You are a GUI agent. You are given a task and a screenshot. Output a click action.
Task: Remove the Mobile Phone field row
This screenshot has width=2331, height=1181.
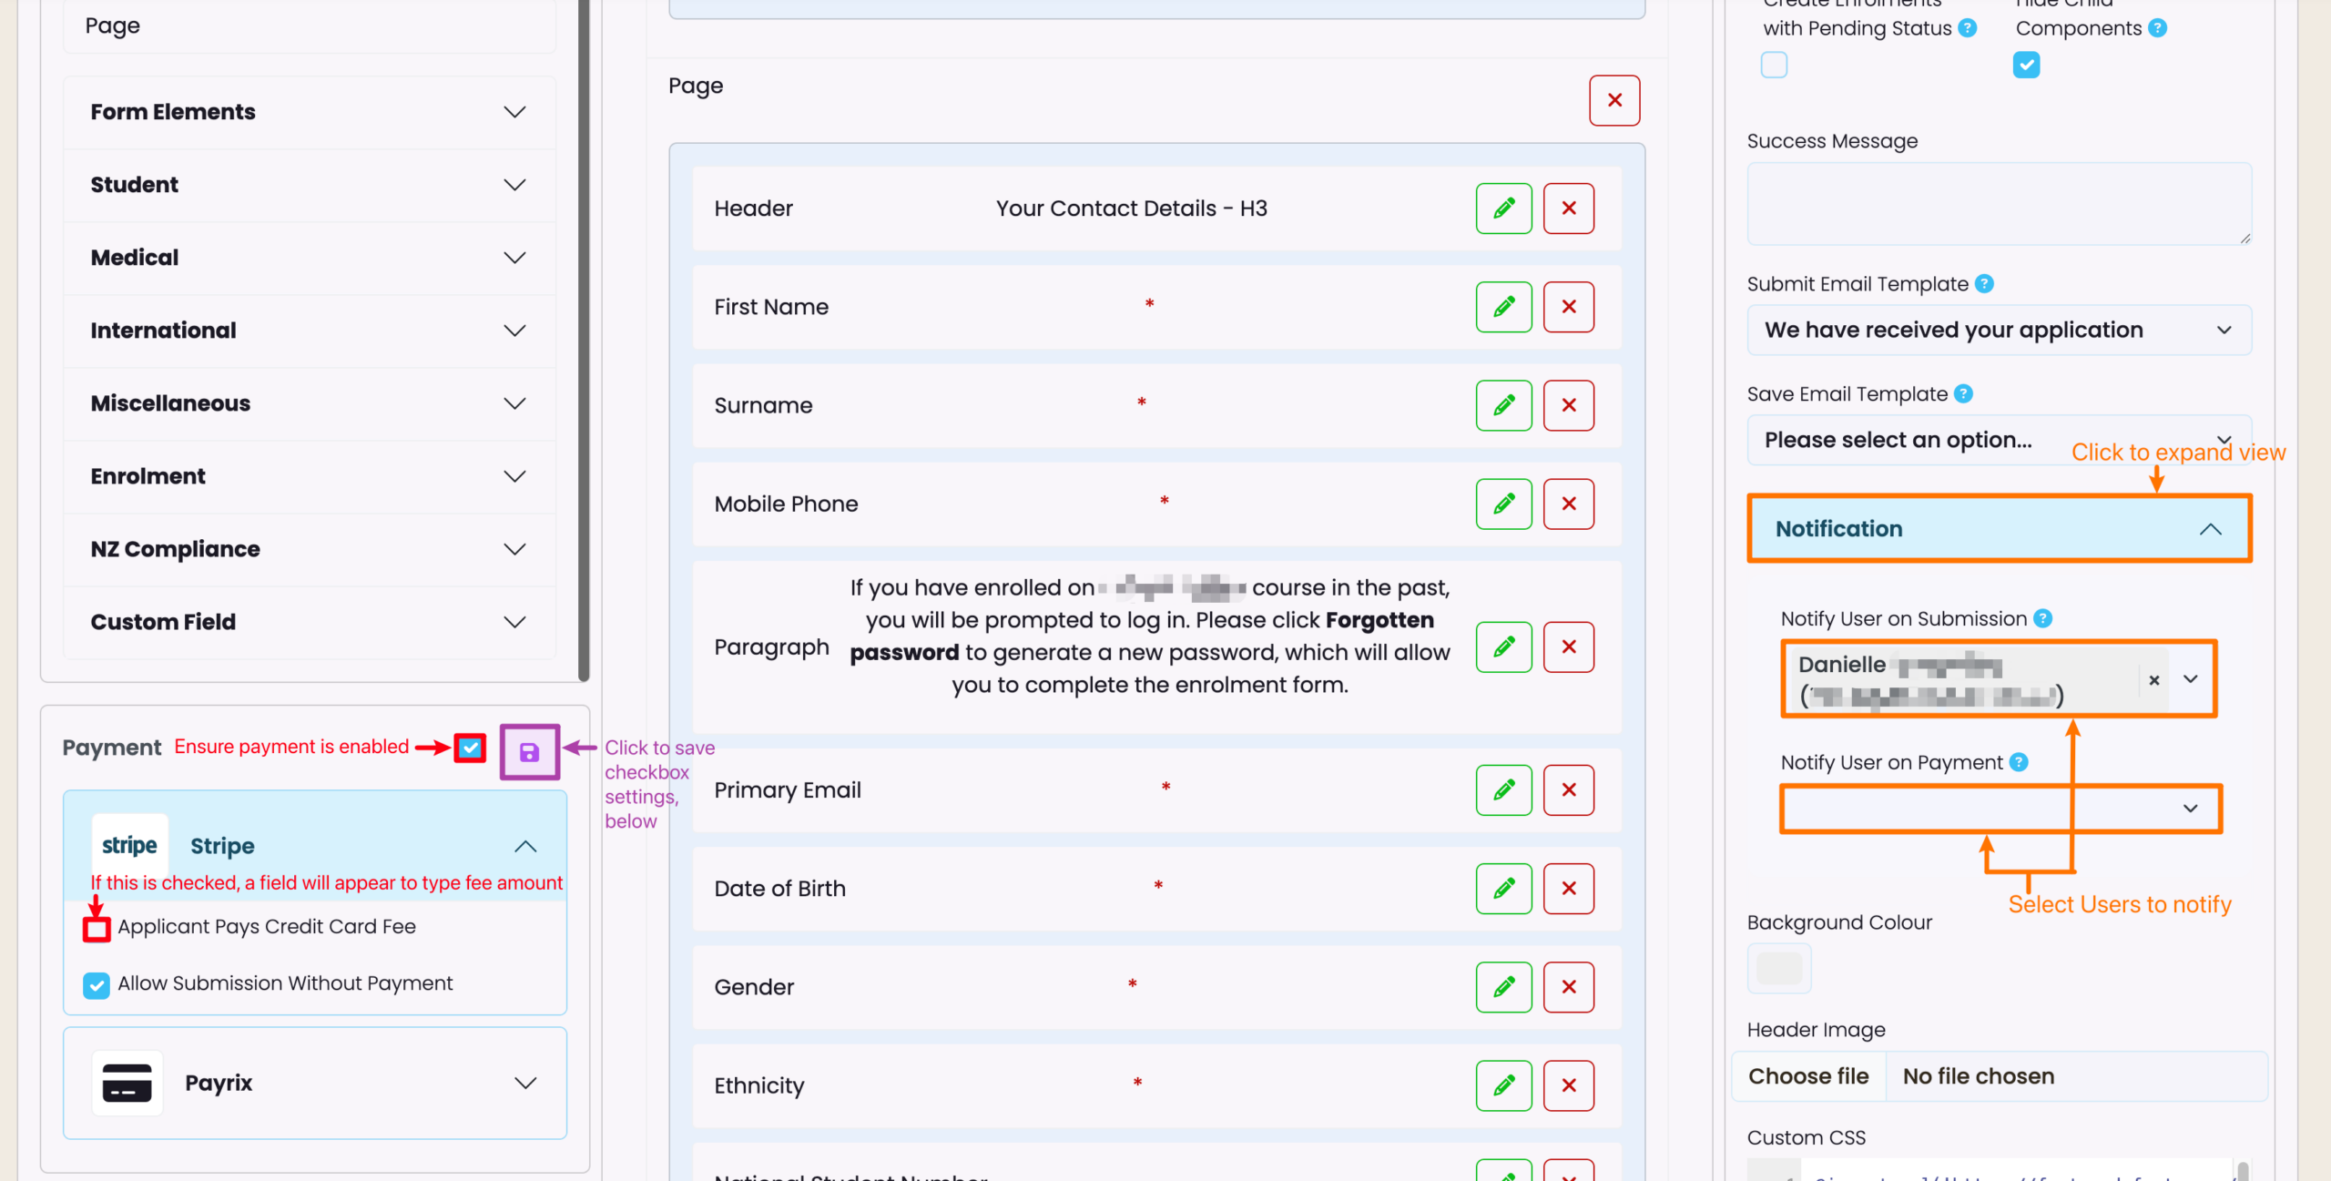tap(1568, 504)
